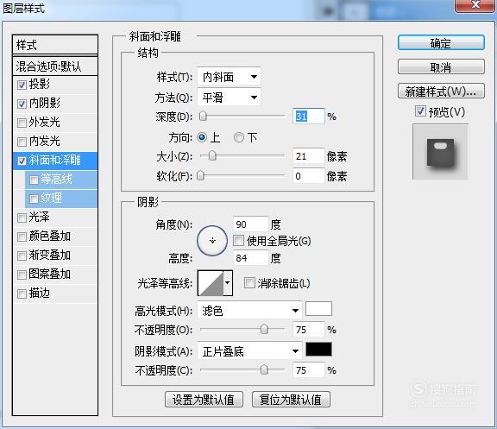Open the 方法 technique dropdown showing 平滑

tap(229, 97)
